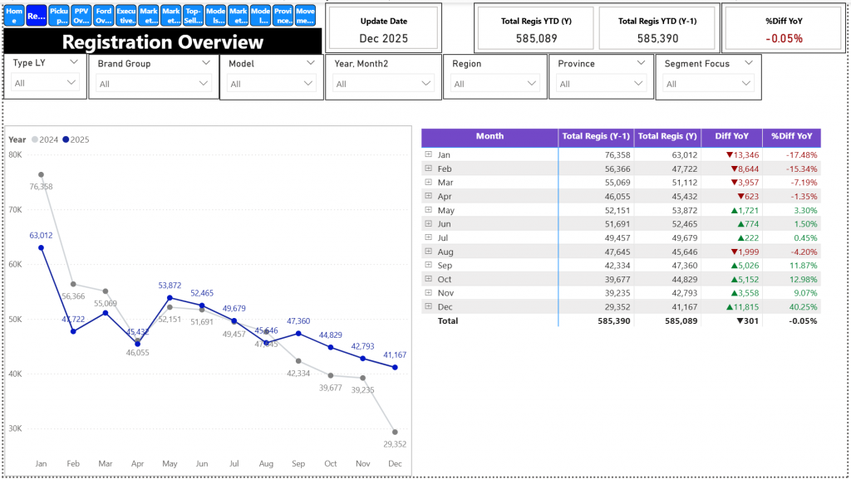Viewport: 851px width, 479px height.
Task: Open the Brand Group 'All' dropdown
Action: coord(154,84)
